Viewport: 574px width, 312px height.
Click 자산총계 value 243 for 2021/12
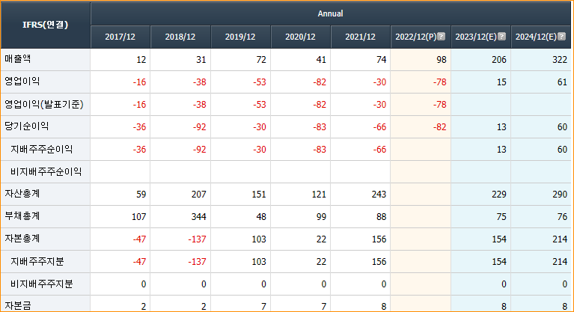pos(379,195)
